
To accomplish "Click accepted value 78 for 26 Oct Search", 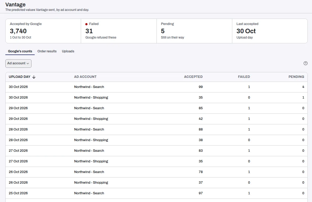I will click(201, 172).
